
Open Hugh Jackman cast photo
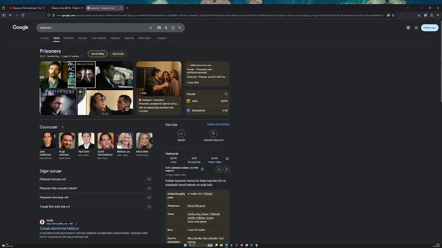pos(67,141)
